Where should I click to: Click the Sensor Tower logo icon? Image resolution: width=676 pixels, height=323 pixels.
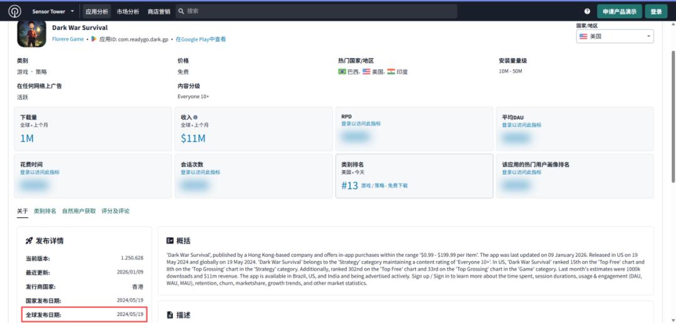[x=14, y=11]
